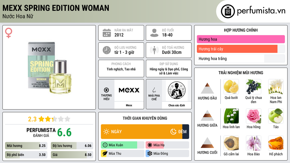Open the Mexx Spring Edition bottle product image
290x163 pixels.
pos(50,68)
